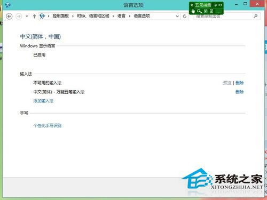The height and width of the screenshot is (200, 267).
Task: Toggle punctuation mode icon on IME bar
Action: [221, 5]
